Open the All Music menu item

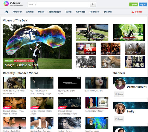pyautogui.click(x=94, y=12)
